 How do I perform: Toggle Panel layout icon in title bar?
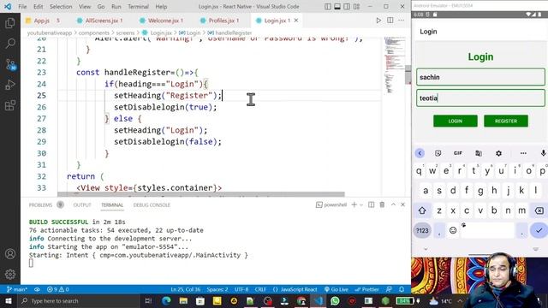(337, 6)
